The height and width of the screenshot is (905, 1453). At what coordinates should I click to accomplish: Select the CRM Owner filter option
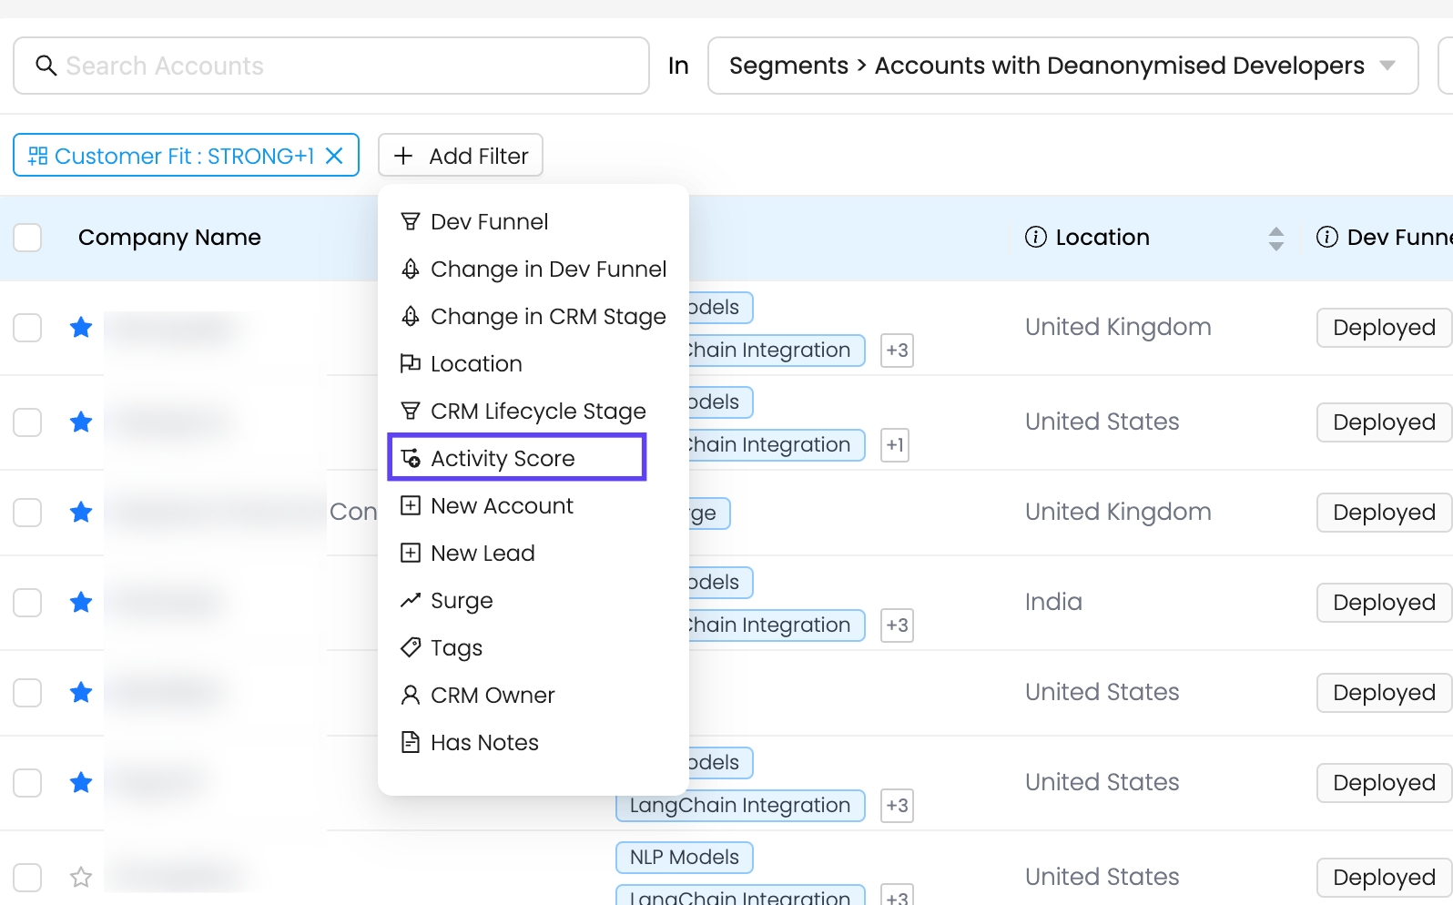pos(492,696)
